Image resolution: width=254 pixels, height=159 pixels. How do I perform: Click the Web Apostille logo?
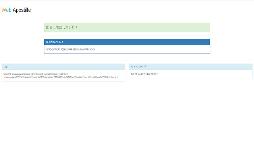tap(16, 10)
